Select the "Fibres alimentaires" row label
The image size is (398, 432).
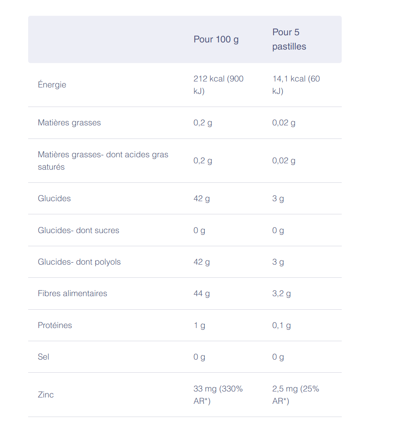pyautogui.click(x=72, y=294)
